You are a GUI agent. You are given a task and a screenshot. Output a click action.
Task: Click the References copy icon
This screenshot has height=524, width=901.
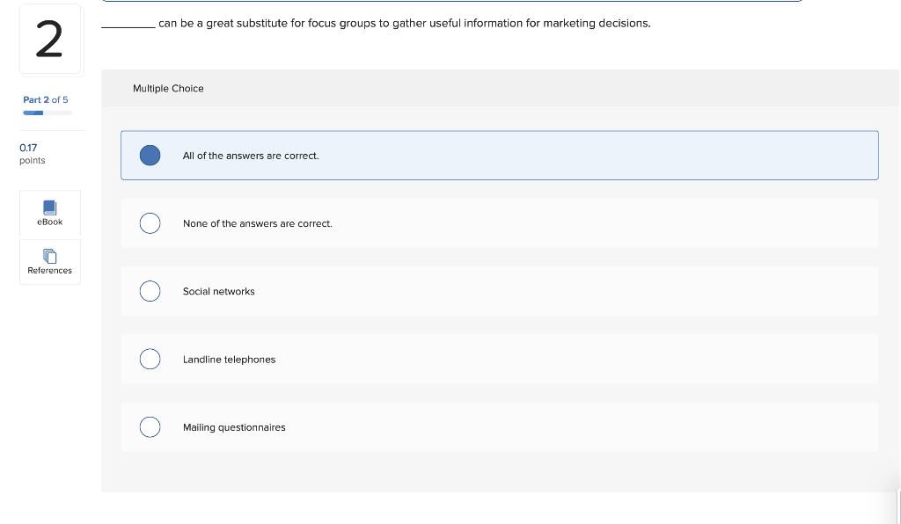(49, 256)
